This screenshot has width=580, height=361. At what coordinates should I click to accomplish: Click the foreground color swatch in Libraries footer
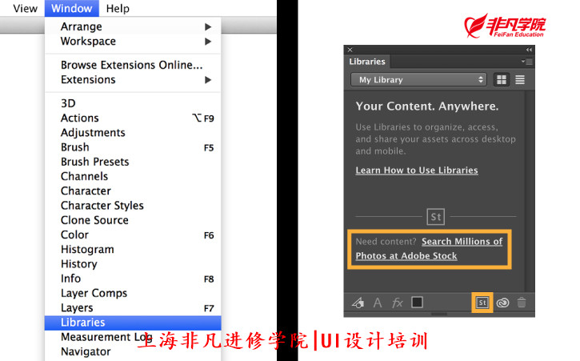(417, 303)
